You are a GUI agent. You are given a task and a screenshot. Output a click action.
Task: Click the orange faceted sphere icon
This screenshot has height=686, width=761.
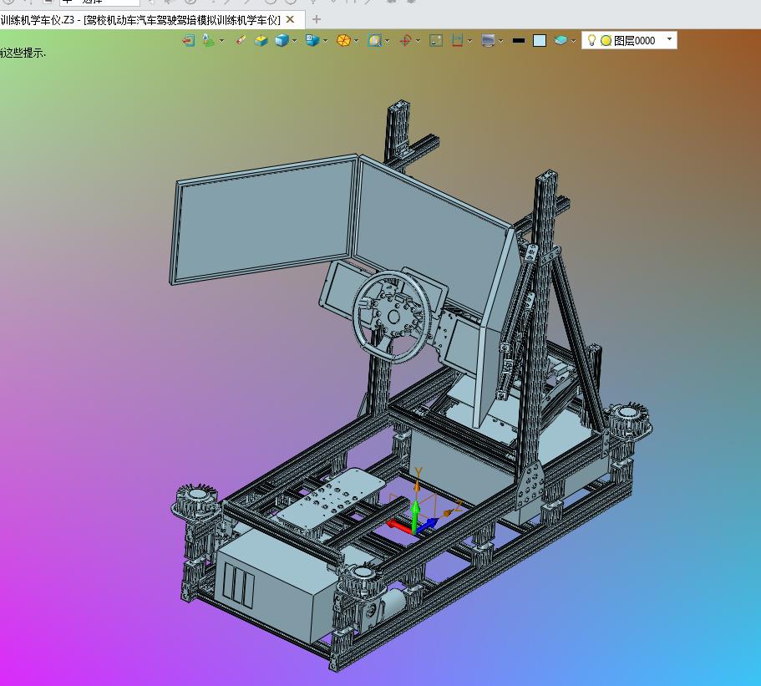pyautogui.click(x=343, y=41)
